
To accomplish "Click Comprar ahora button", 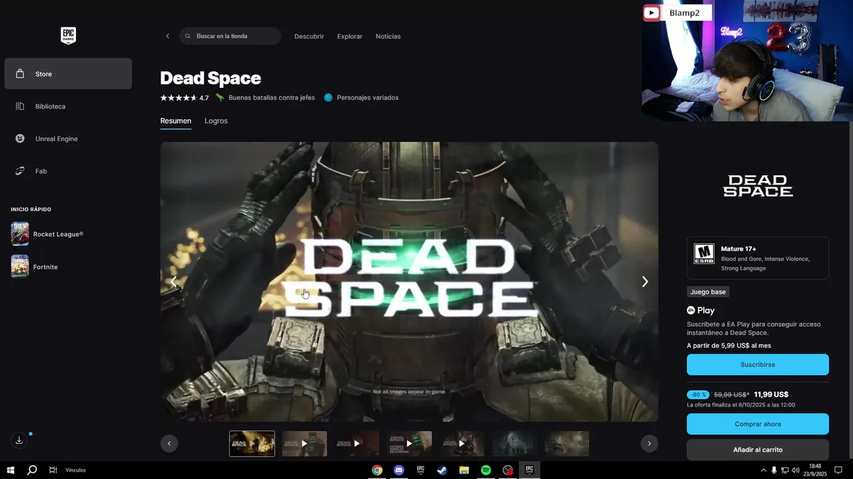I will click(x=758, y=424).
